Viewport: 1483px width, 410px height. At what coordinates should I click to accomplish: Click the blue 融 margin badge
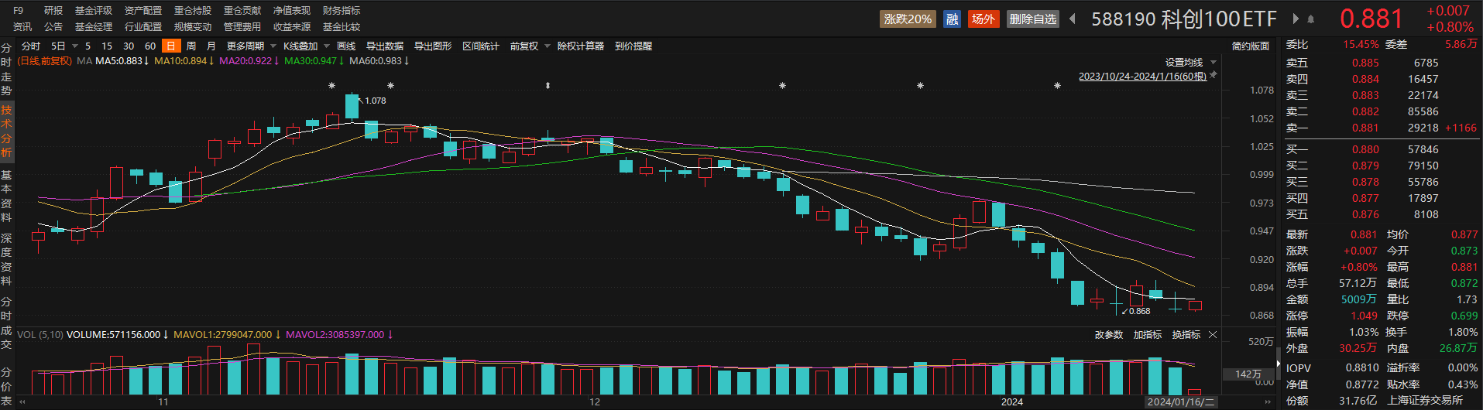point(953,19)
